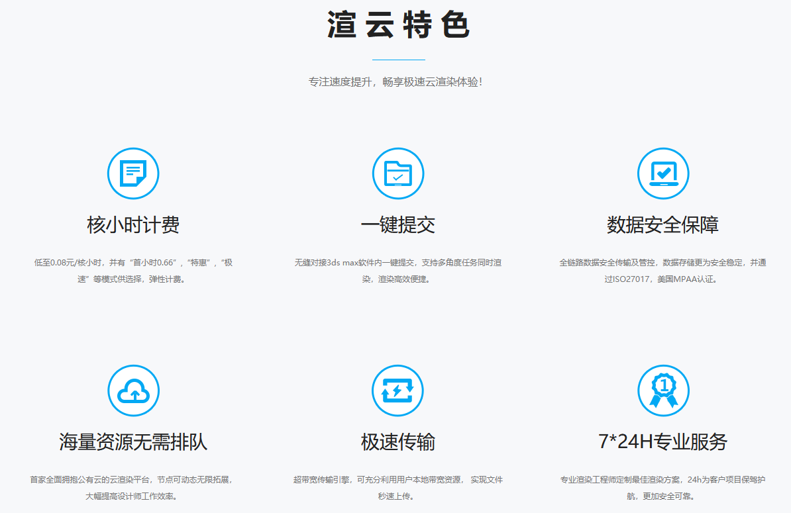Click the cloud upload icon

(x=133, y=391)
